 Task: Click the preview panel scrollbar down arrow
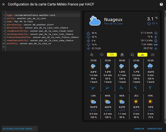pyautogui.click(x=165, y=122)
